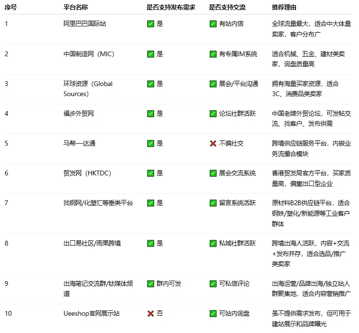Click the 否 text in Ueeshop row
Viewport: 359px width, 333px height.
tap(160, 313)
